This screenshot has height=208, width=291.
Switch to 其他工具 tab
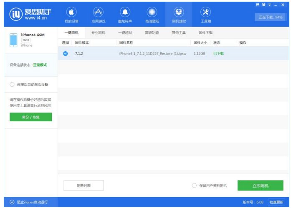point(179,33)
